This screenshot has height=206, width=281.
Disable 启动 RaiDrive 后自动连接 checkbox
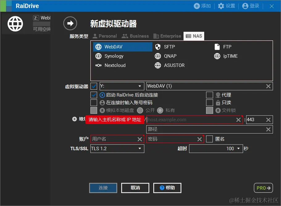pyautogui.click(x=94, y=95)
